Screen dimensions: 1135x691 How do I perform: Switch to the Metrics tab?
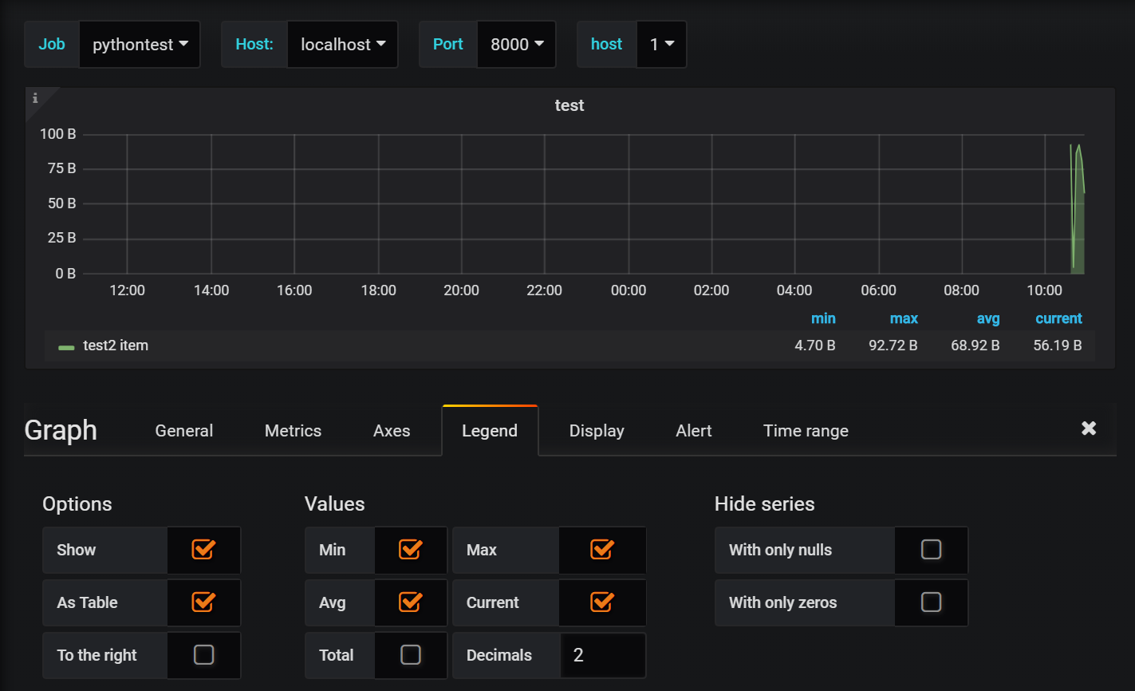pyautogui.click(x=292, y=430)
